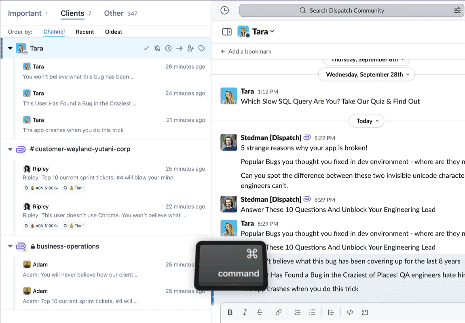Screen dimensions: 465x323
Task: Order by Recent
Action: tap(85, 32)
